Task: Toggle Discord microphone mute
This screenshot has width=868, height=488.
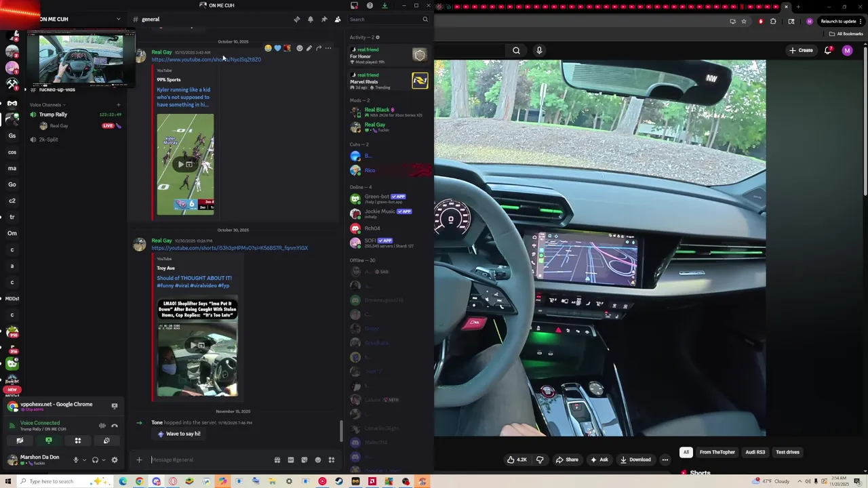Action: (x=76, y=460)
